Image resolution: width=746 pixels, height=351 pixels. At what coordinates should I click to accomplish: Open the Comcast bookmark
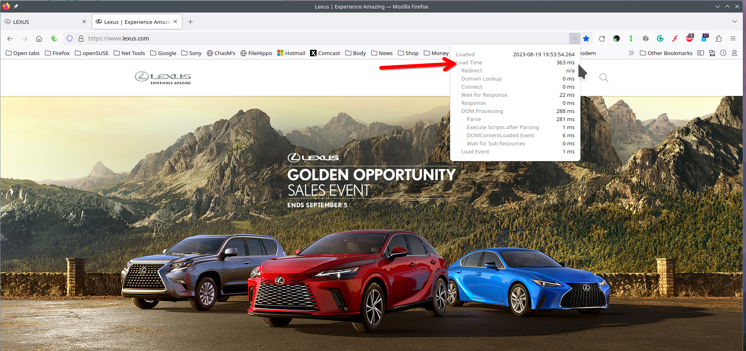click(x=325, y=53)
